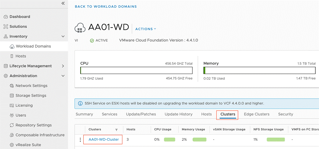Click the Storage Settings database icon

click(12, 96)
